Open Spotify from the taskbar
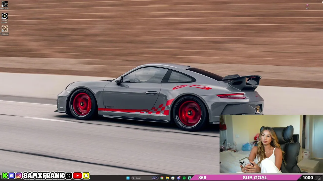The image size is (323, 181). click(x=184, y=178)
